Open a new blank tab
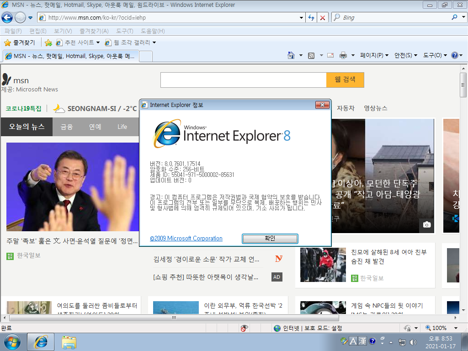This screenshot has height=351, width=468. click(146, 56)
